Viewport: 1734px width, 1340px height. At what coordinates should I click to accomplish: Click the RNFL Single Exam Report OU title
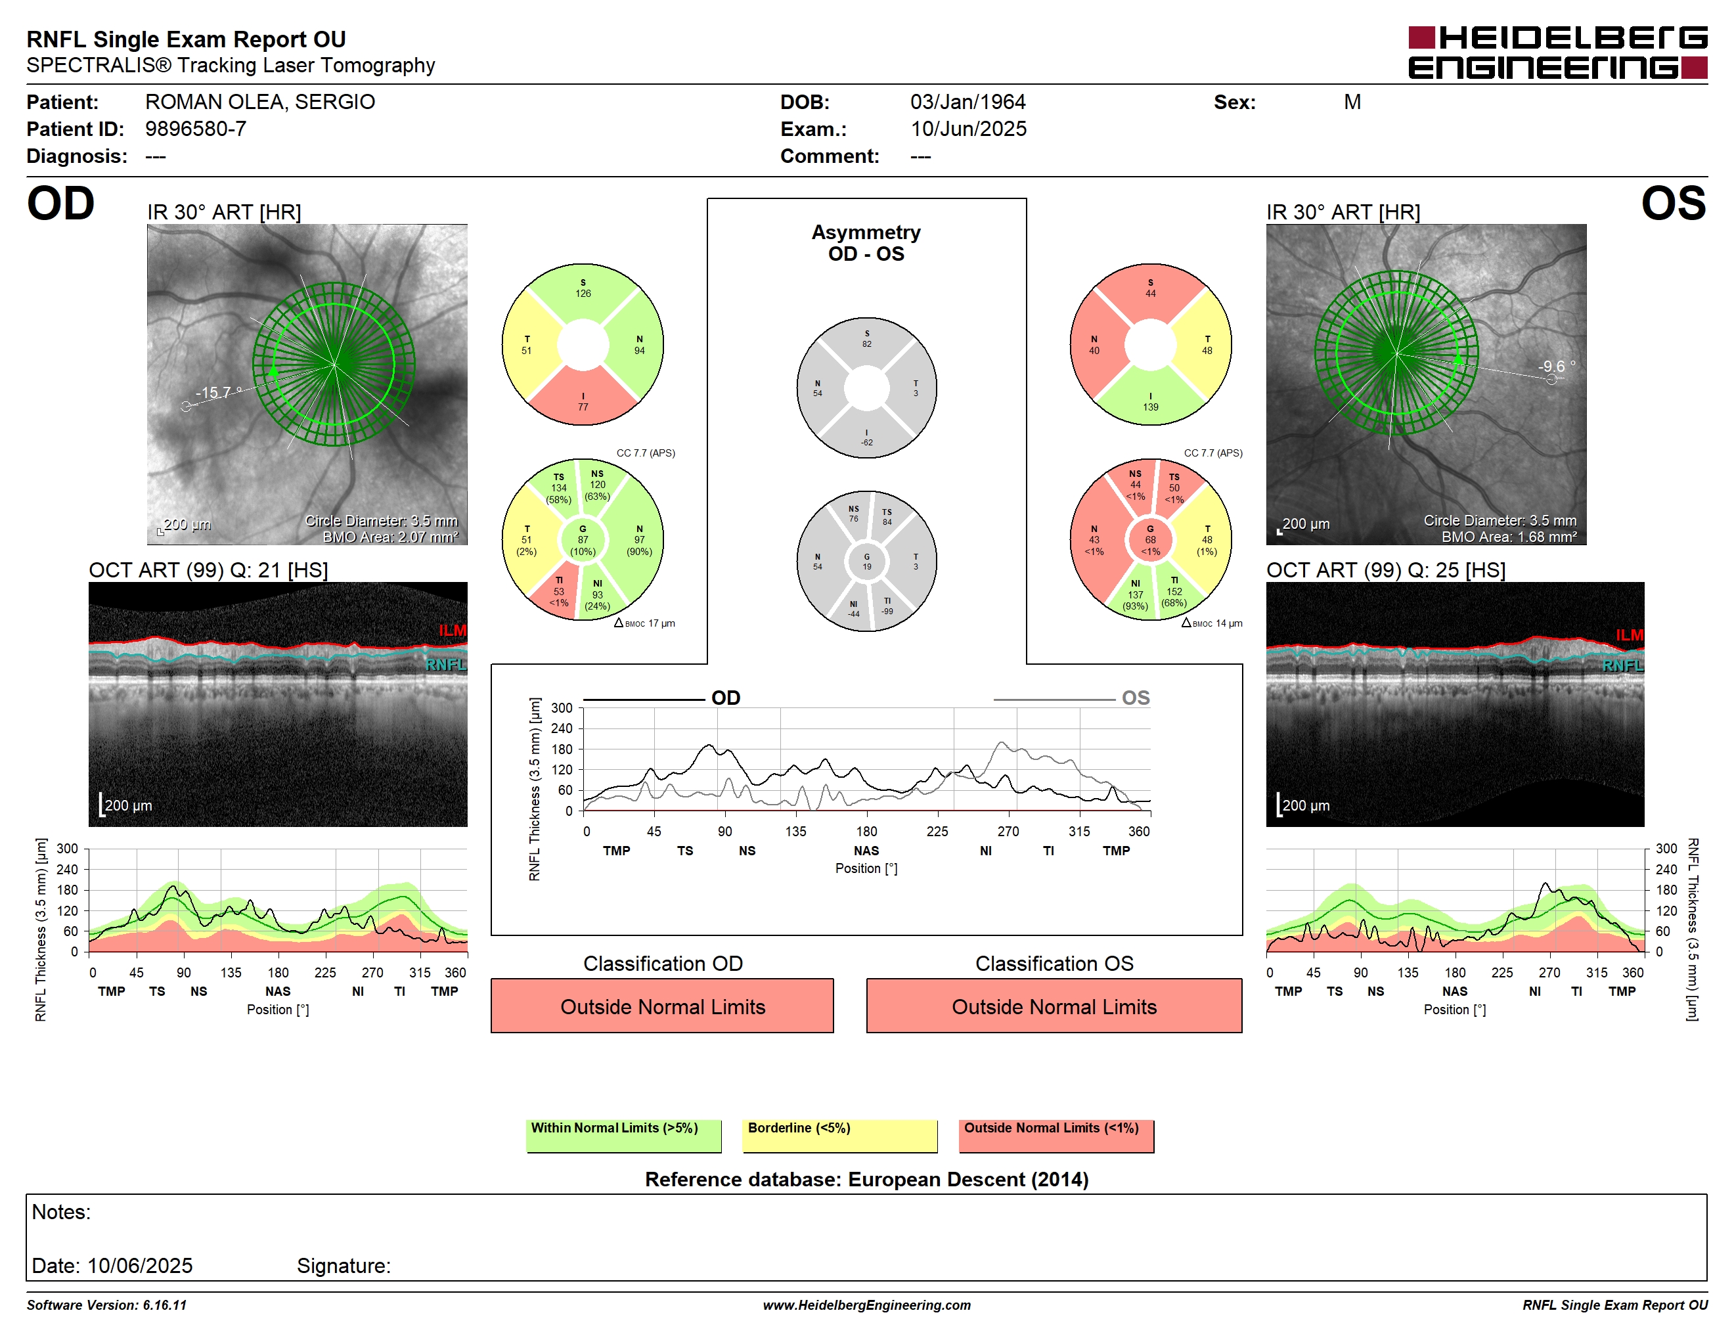tap(186, 39)
